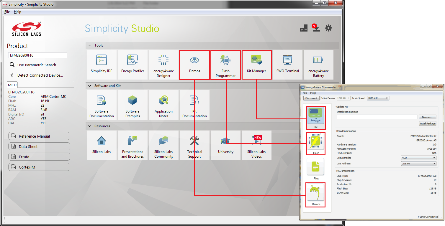Open the Demos page in energyAware Commander
The width and height of the screenshot is (445, 226).
pos(316,195)
